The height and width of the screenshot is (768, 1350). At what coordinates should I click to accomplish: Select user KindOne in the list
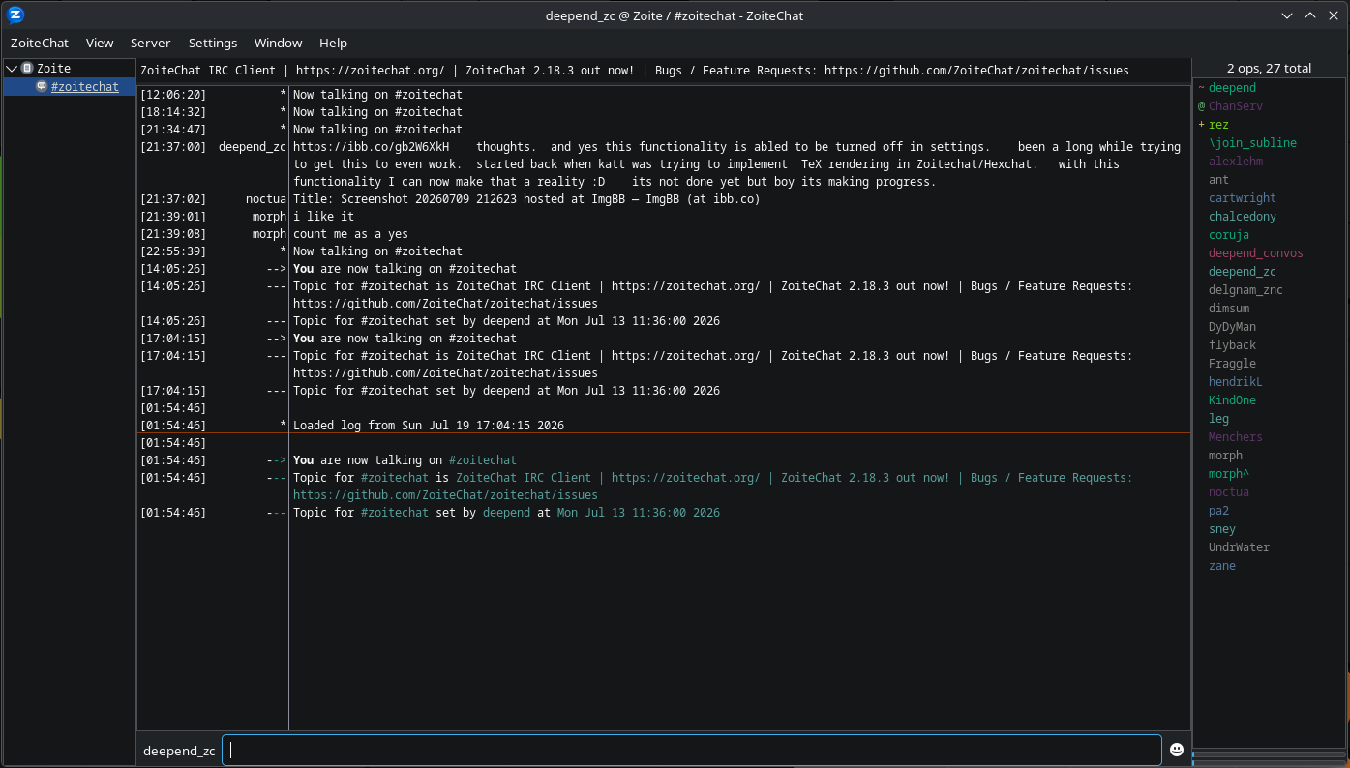point(1232,400)
